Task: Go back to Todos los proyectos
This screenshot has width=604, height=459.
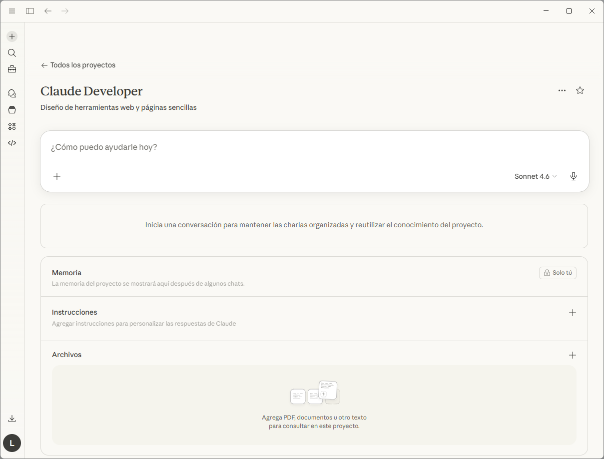Action: point(77,65)
